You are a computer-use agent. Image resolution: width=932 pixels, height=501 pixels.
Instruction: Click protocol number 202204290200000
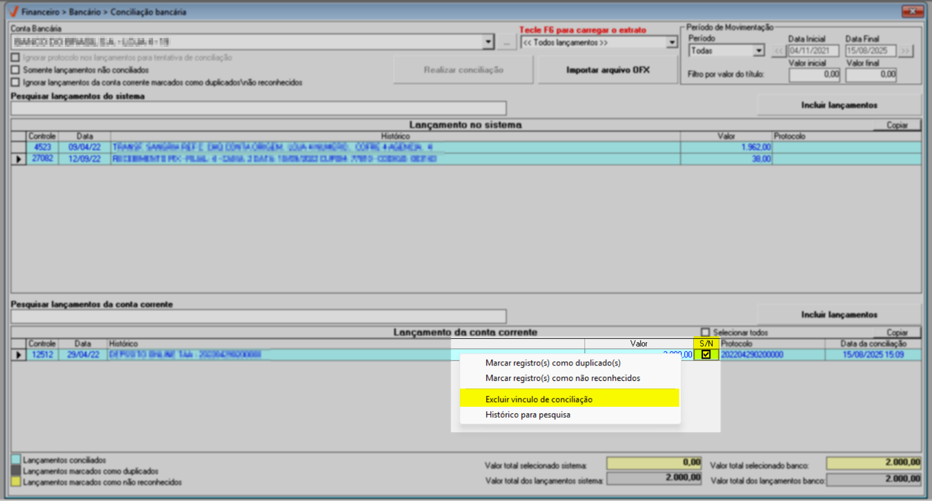752,355
